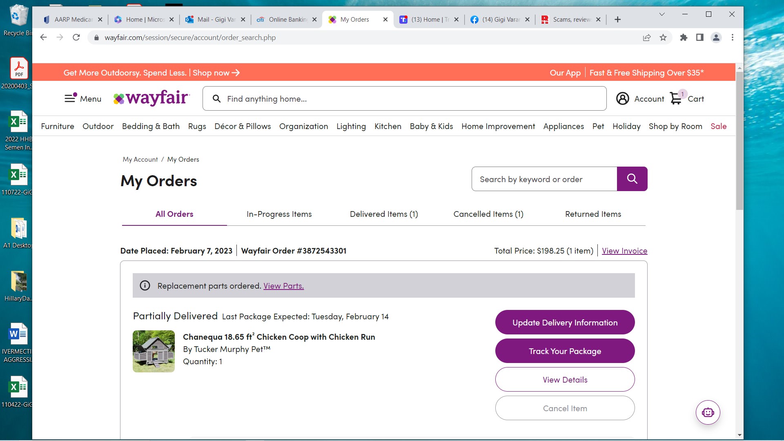Open the Lighting category
This screenshot has height=441, width=784.
pyautogui.click(x=351, y=126)
